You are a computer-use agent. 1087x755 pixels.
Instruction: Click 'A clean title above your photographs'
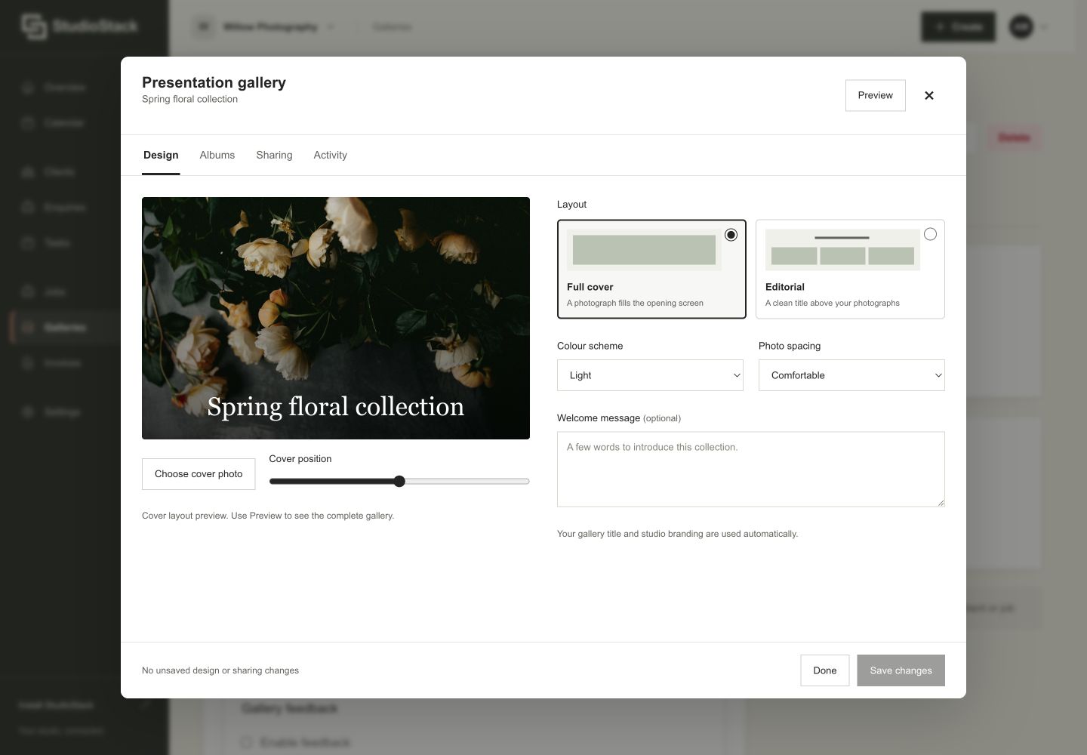pyautogui.click(x=832, y=303)
